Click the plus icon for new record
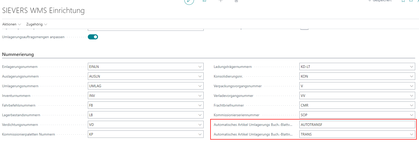The image size is (419, 149). 220,1
